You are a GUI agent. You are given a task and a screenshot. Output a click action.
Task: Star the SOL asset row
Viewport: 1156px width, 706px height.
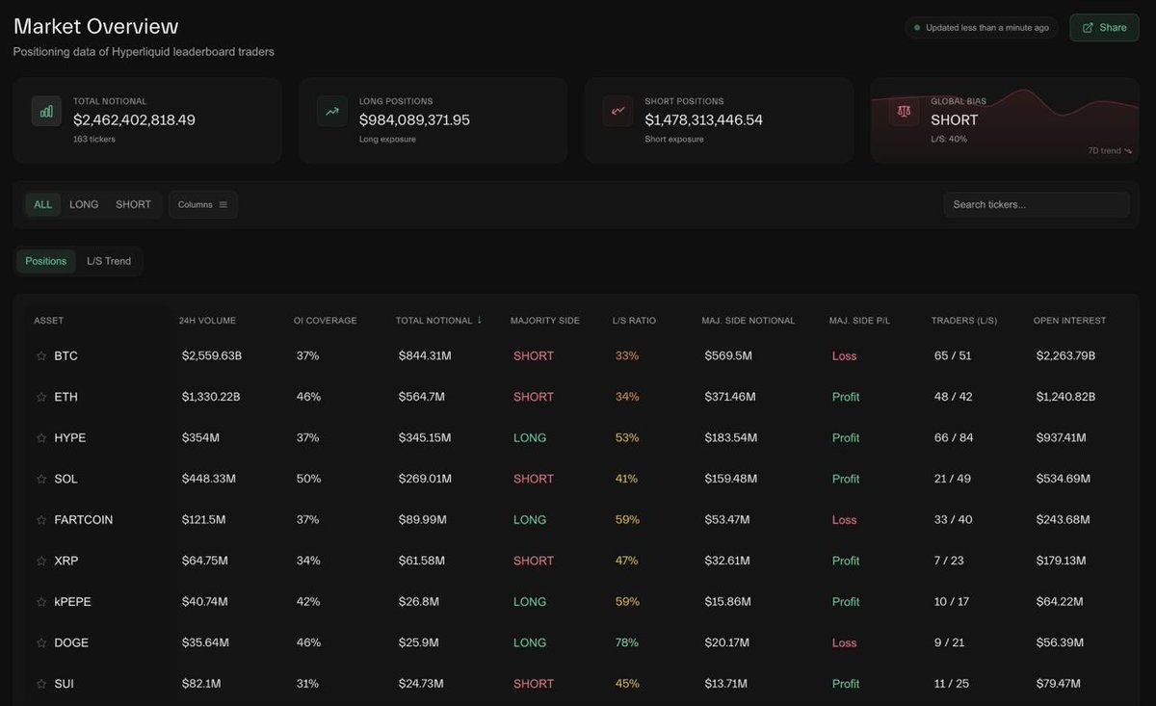click(x=41, y=479)
